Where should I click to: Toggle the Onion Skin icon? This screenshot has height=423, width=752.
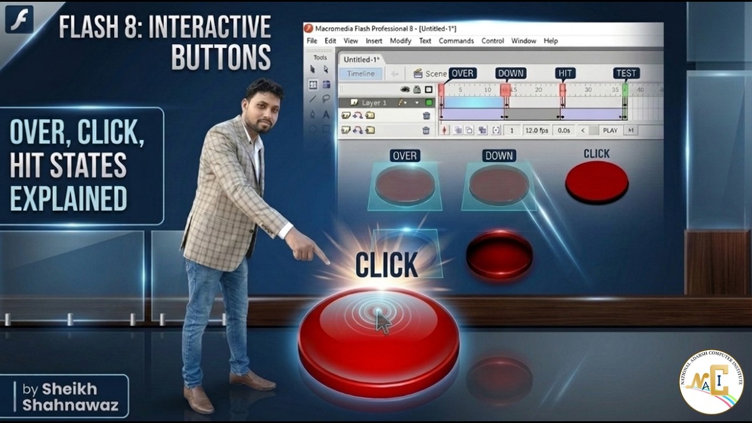[x=457, y=130]
